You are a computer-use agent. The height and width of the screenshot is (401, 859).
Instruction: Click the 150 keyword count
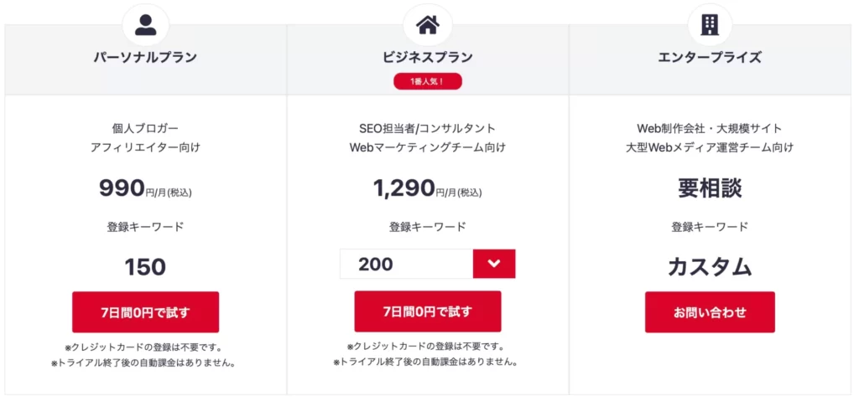(145, 267)
